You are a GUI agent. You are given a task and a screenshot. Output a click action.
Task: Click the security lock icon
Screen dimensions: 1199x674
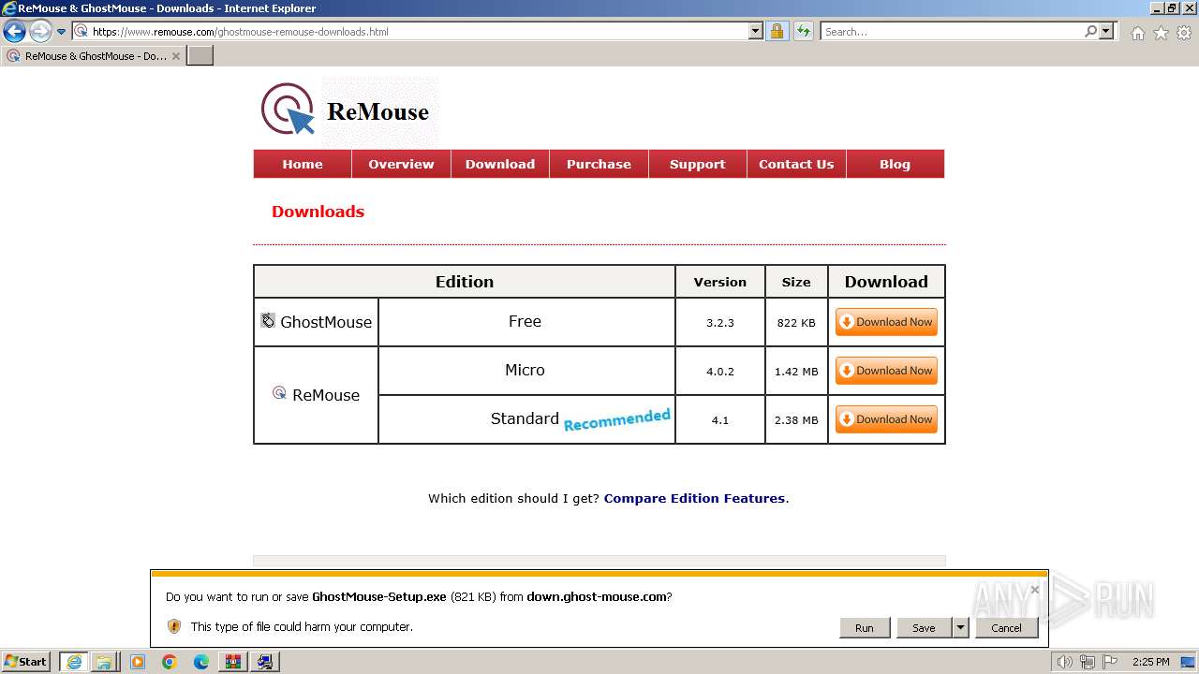(x=777, y=31)
